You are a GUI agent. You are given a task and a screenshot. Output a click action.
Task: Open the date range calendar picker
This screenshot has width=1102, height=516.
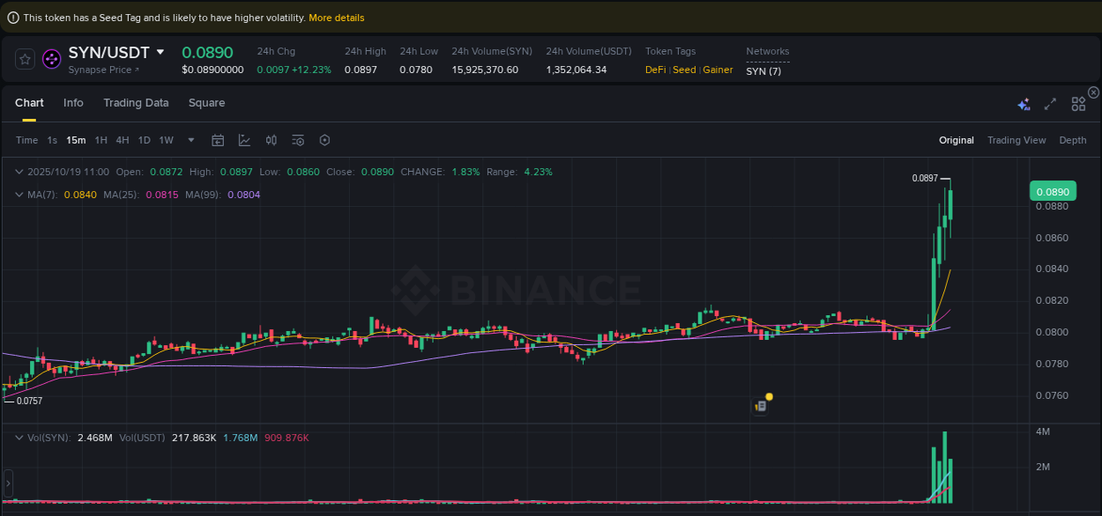[x=218, y=140]
